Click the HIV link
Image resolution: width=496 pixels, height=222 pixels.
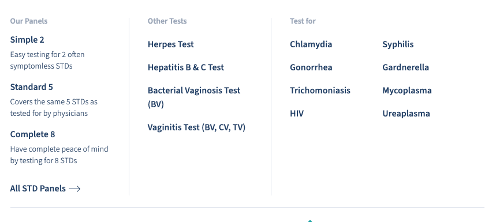click(x=297, y=114)
